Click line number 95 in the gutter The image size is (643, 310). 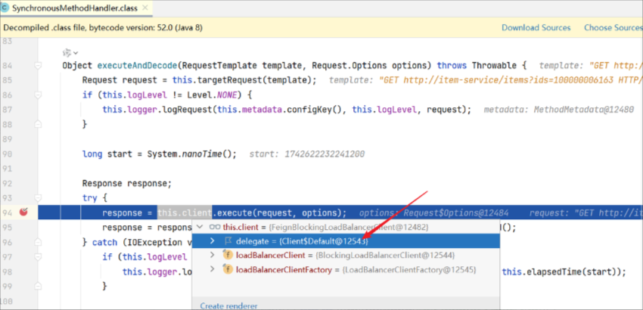click(7, 227)
